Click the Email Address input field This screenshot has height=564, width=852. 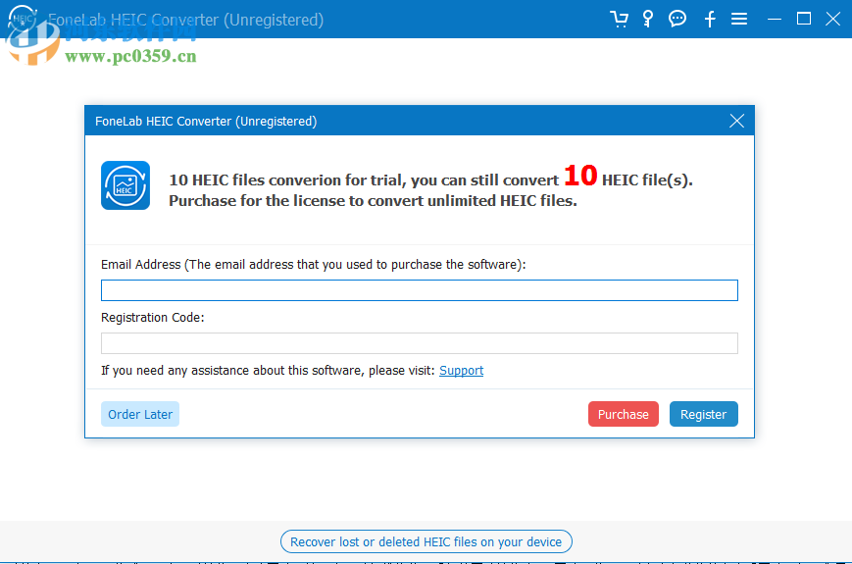(x=419, y=290)
